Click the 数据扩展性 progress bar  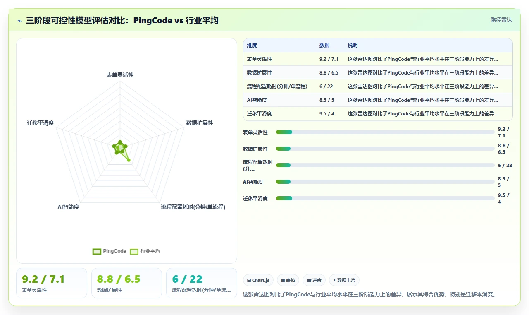(x=385, y=149)
